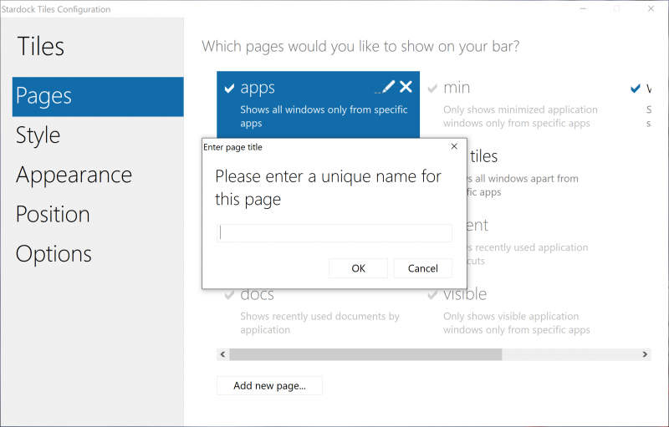
Task: Select the apps page title
Action: pos(258,89)
